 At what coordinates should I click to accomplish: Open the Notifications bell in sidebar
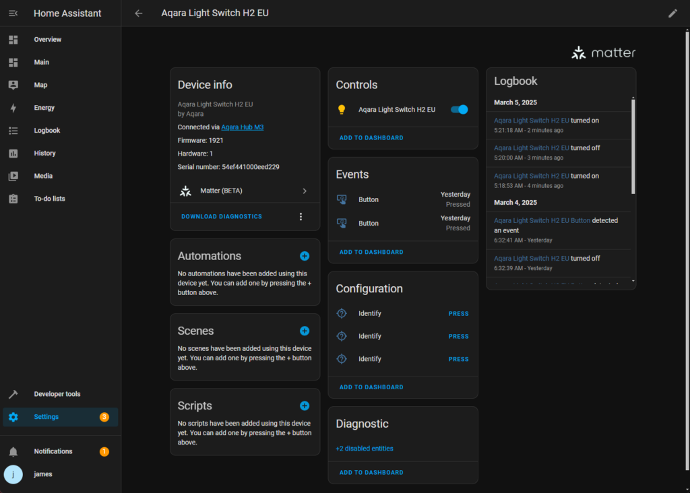pyautogui.click(x=13, y=451)
